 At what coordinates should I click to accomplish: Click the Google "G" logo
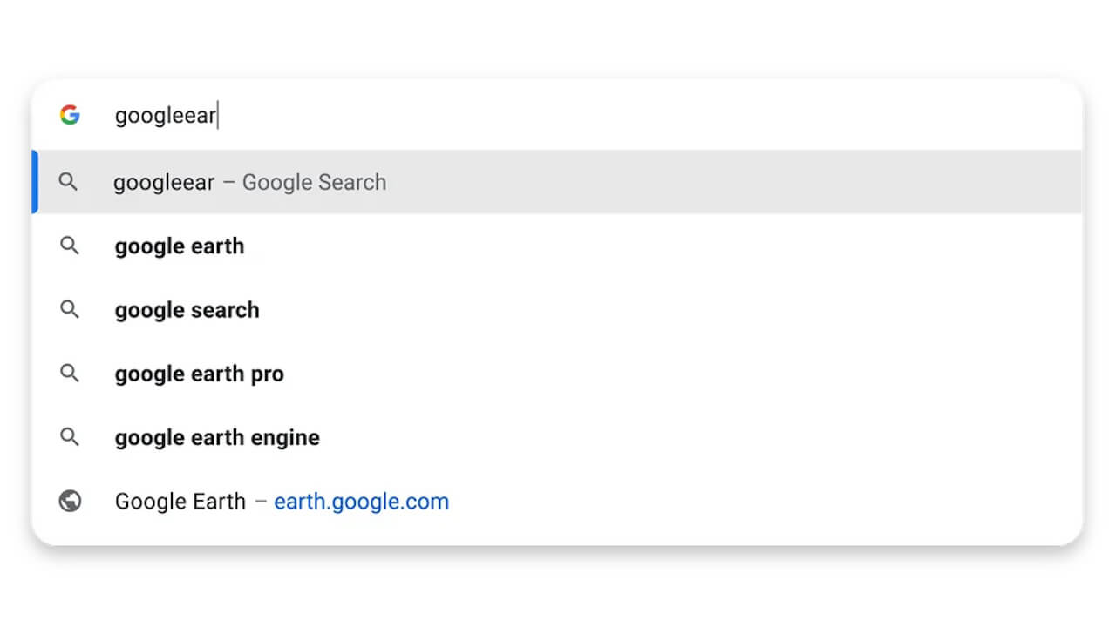tap(70, 115)
